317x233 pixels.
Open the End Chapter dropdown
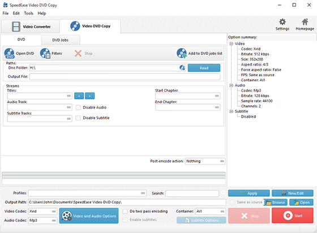pyautogui.click(x=187, y=107)
